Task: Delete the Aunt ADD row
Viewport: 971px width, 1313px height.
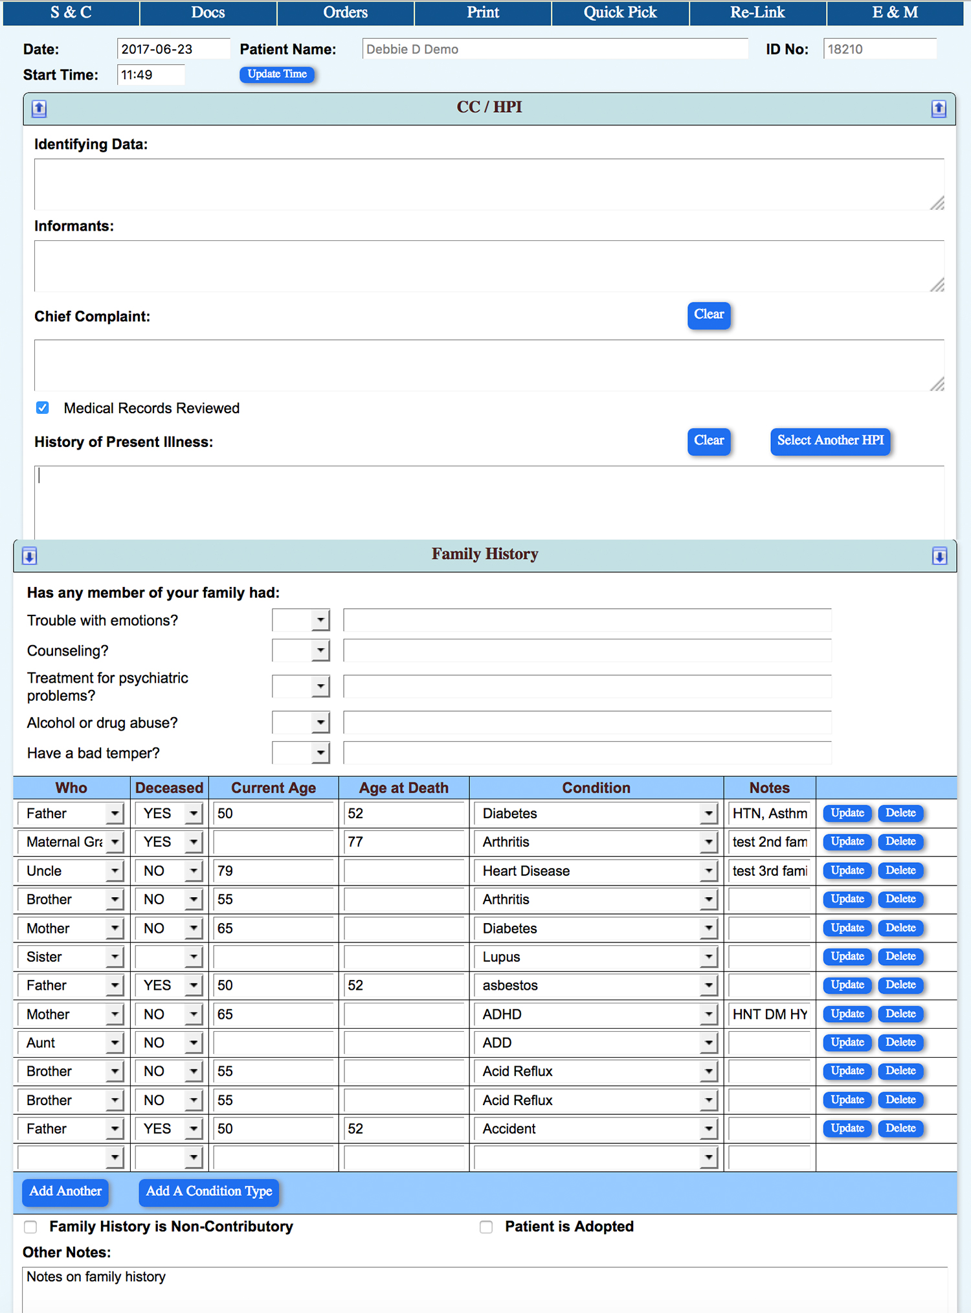Action: coord(900,1042)
